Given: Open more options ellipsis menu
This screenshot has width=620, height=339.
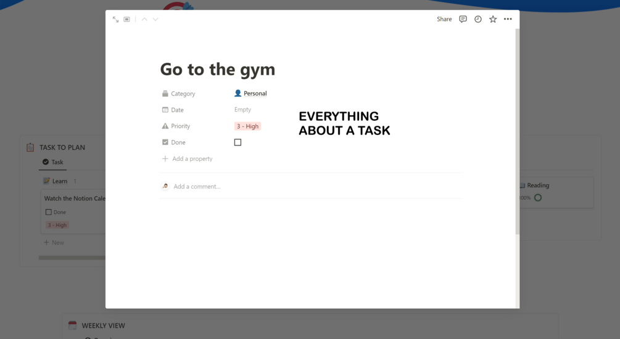Looking at the screenshot, I should click(x=508, y=19).
